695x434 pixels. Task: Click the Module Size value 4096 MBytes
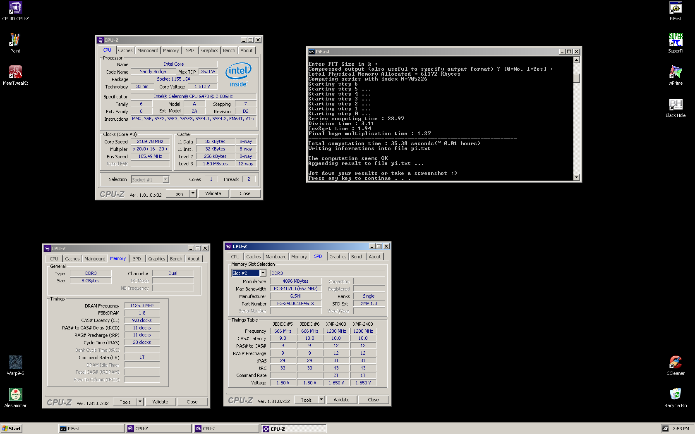coord(295,281)
